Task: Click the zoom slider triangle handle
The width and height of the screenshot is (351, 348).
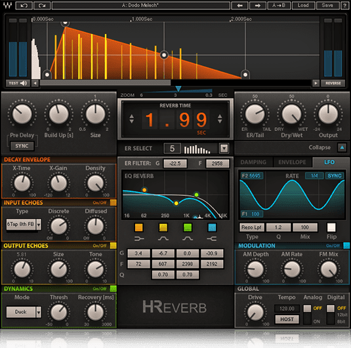Action: tap(178, 88)
